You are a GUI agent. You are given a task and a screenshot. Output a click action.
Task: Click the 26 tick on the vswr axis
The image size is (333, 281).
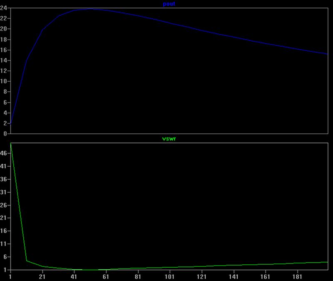coord(4,205)
